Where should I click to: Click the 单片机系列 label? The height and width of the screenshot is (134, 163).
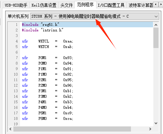[x=18, y=16]
